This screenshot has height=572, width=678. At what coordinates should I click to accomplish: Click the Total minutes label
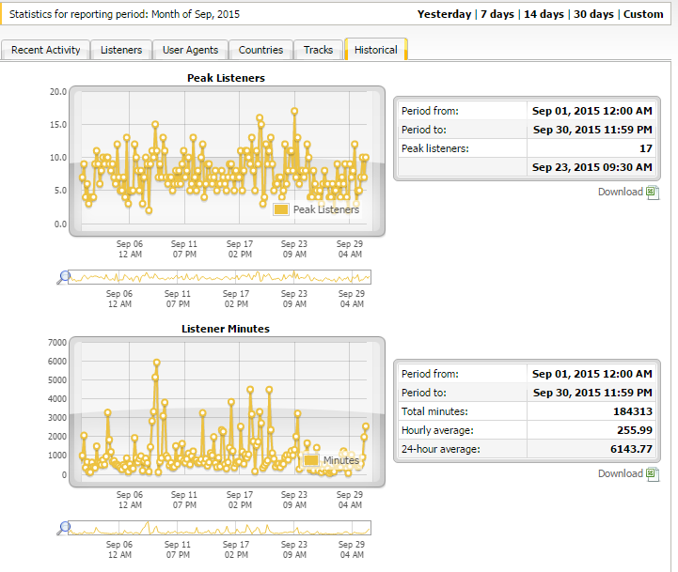[x=434, y=411]
